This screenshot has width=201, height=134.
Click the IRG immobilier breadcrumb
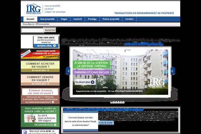[43, 24]
